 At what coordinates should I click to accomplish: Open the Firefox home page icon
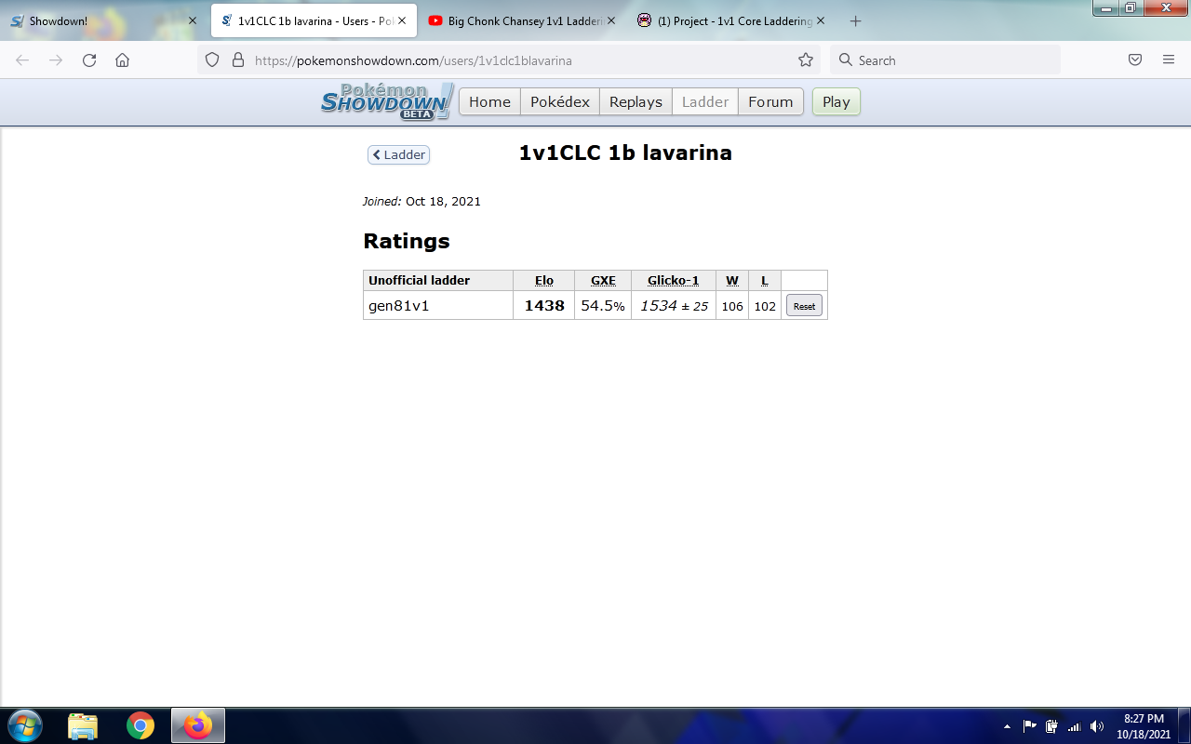[122, 60]
